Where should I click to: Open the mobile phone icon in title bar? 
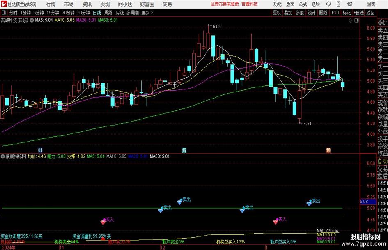click(x=338, y=4)
